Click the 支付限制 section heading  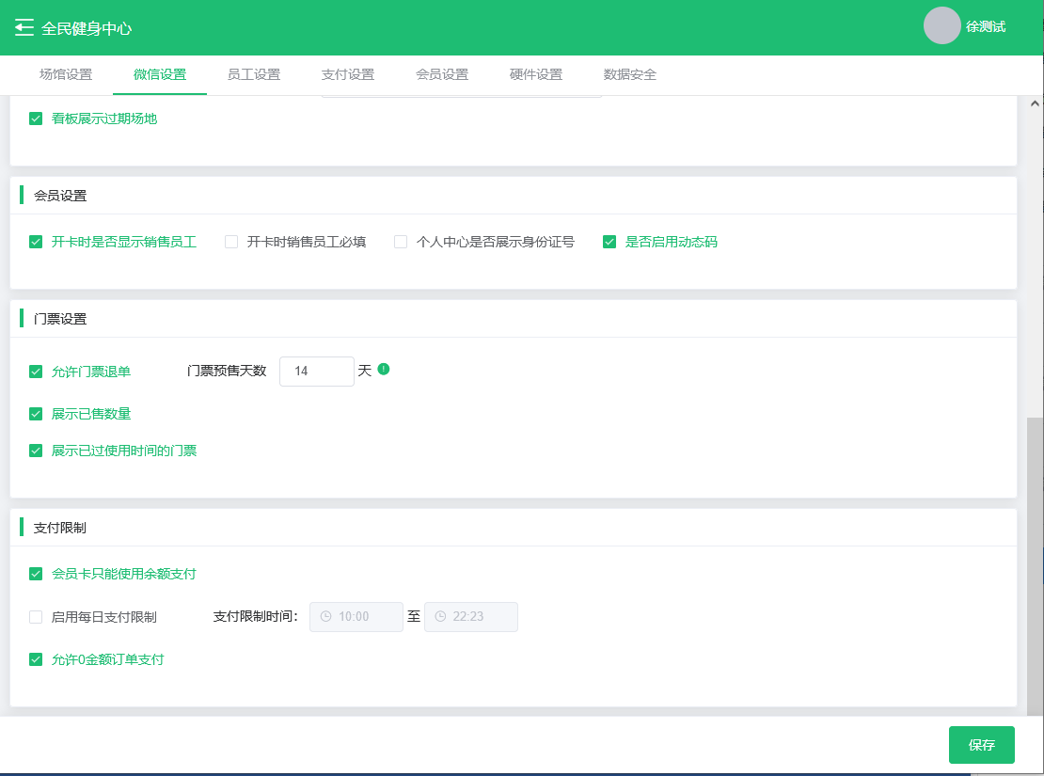pos(60,528)
